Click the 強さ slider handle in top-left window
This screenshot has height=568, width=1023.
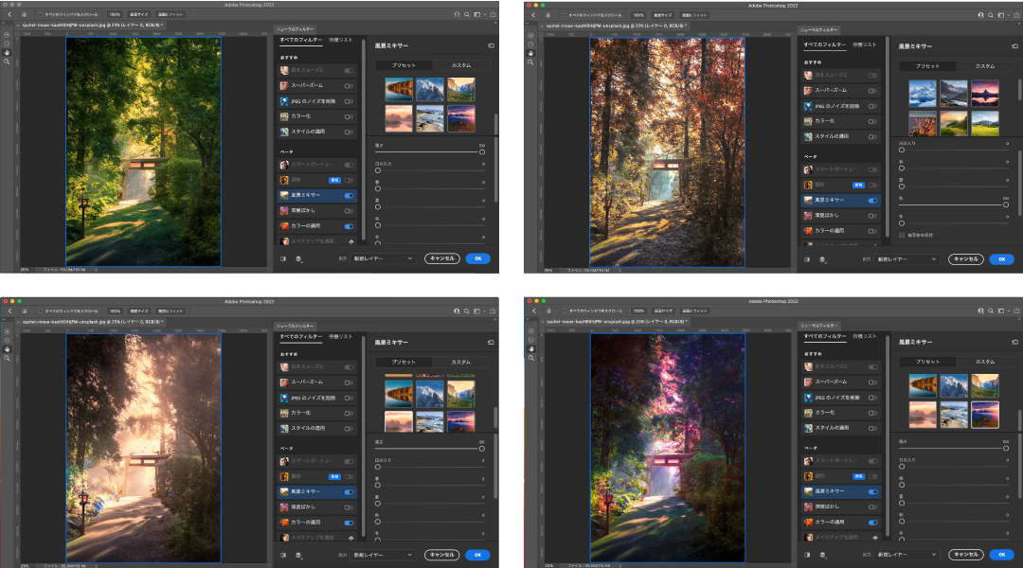(x=482, y=152)
